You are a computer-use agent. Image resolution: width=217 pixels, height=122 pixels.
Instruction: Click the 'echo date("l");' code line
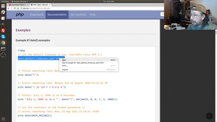28,75
